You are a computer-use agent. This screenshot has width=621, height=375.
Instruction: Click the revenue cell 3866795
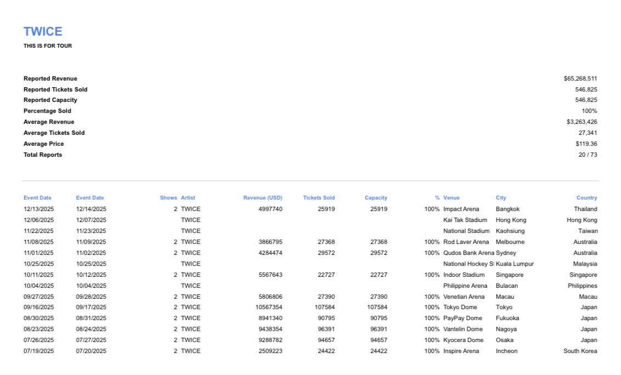[x=270, y=242]
